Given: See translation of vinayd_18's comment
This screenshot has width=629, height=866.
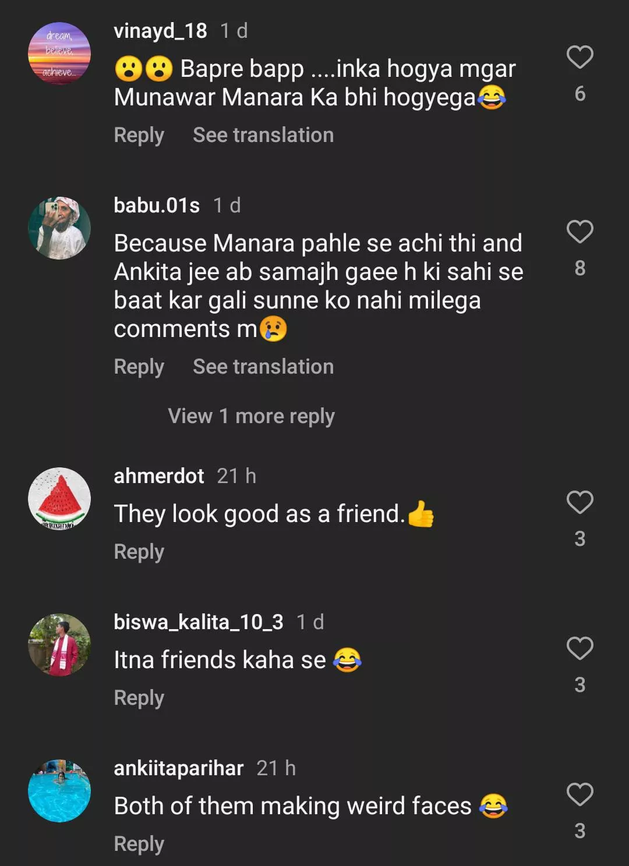Looking at the screenshot, I should click(x=263, y=135).
